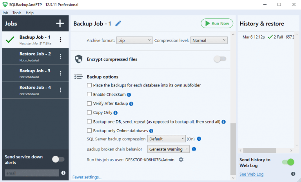Open the Job menu
This screenshot has width=301, height=182.
5,13
